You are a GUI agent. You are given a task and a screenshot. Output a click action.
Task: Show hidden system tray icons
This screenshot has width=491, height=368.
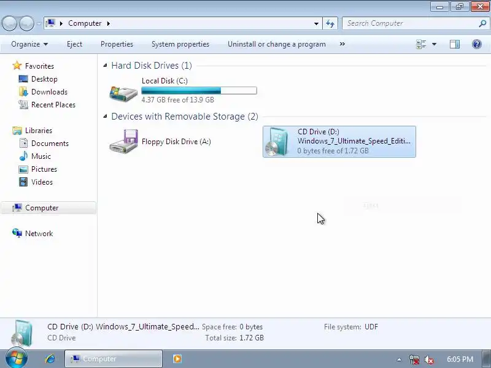399,359
